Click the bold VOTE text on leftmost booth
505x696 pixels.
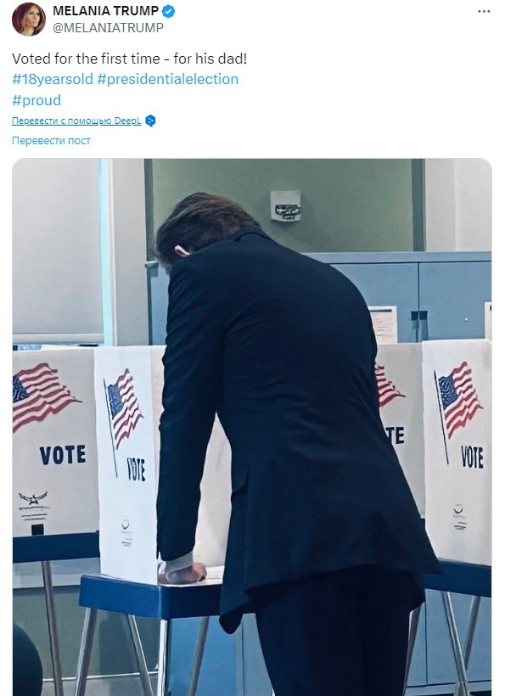click(63, 456)
